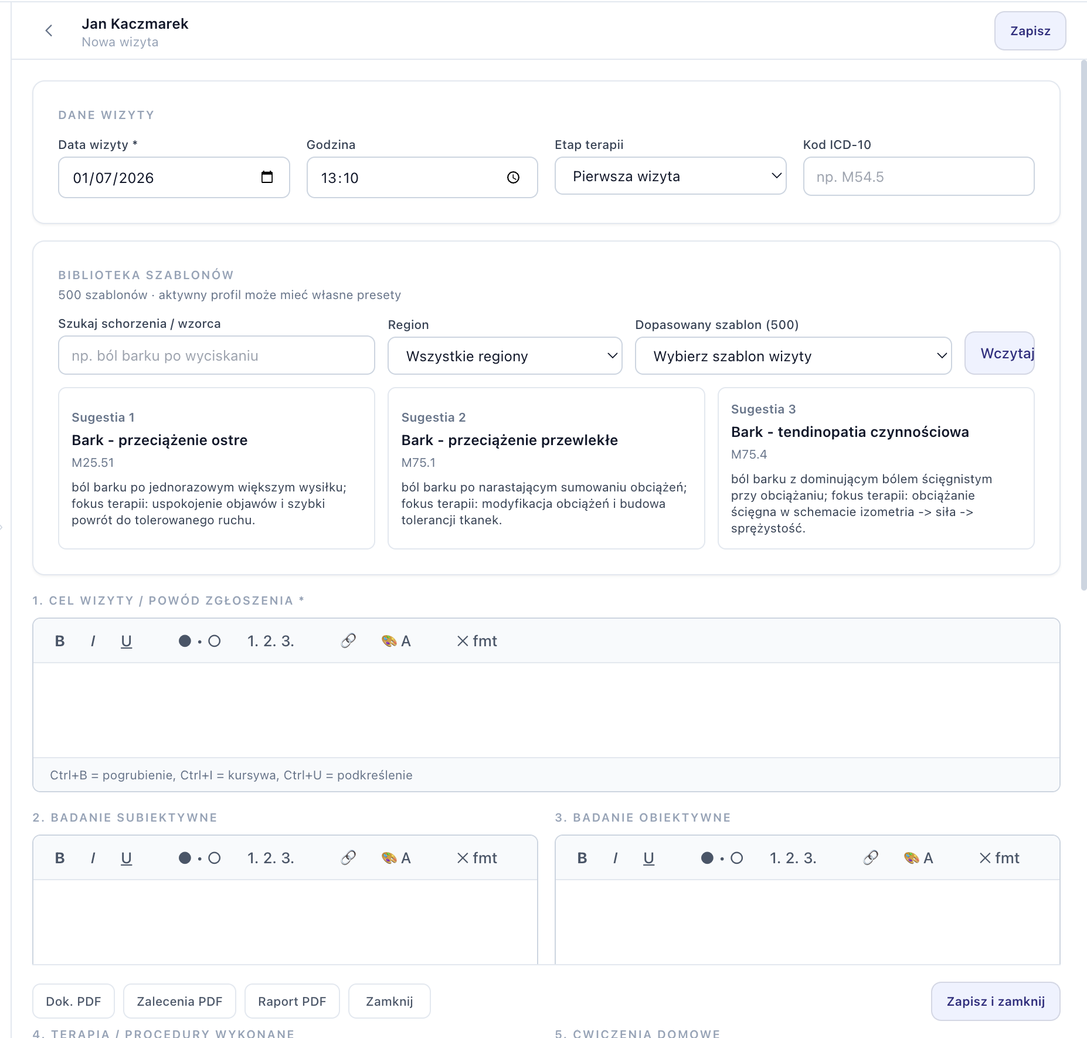Image resolution: width=1087 pixels, height=1038 pixels.
Task: Click the Zapisz i zamknij button
Action: pos(996,1002)
